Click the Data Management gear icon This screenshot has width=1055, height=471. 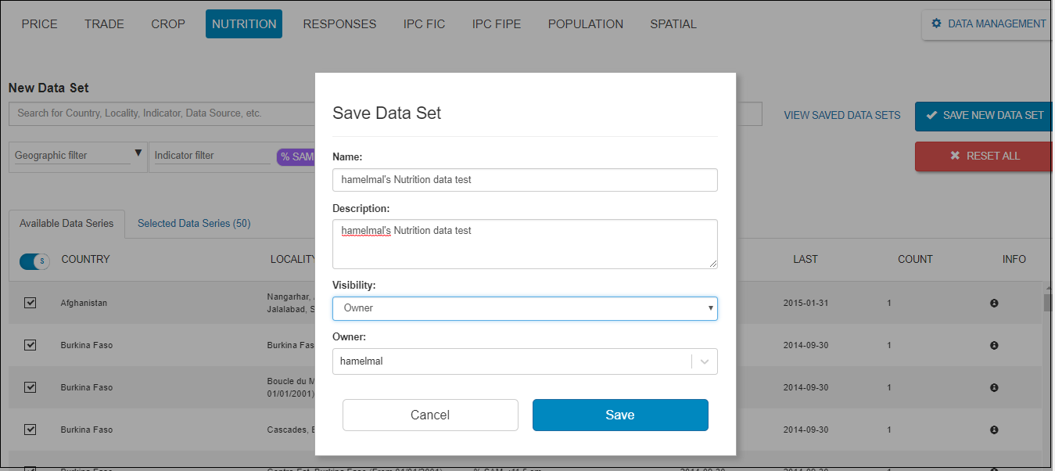936,23
